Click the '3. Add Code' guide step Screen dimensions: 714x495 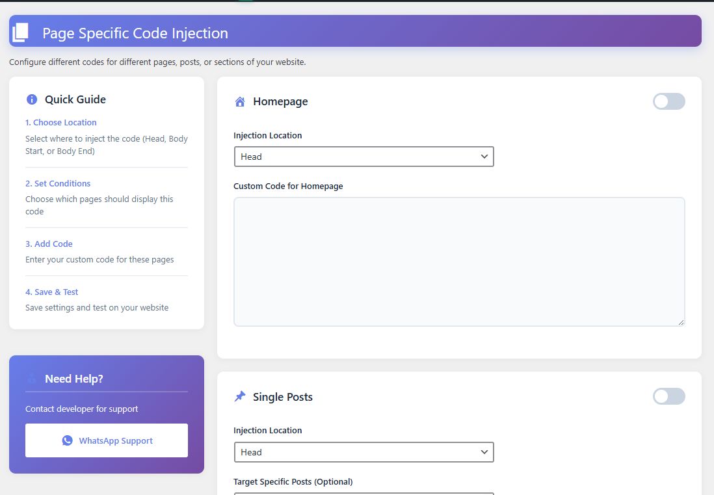[49, 244]
